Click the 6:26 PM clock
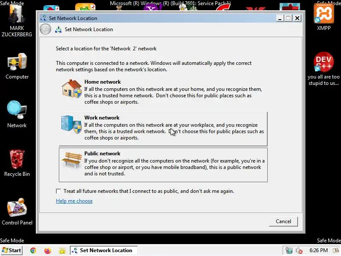The height and width of the screenshot is (256, 341). tap(318, 250)
